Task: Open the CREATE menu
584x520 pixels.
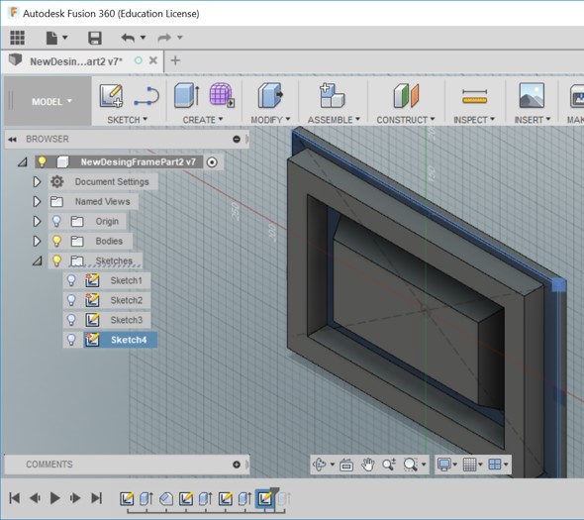Action: [203, 120]
